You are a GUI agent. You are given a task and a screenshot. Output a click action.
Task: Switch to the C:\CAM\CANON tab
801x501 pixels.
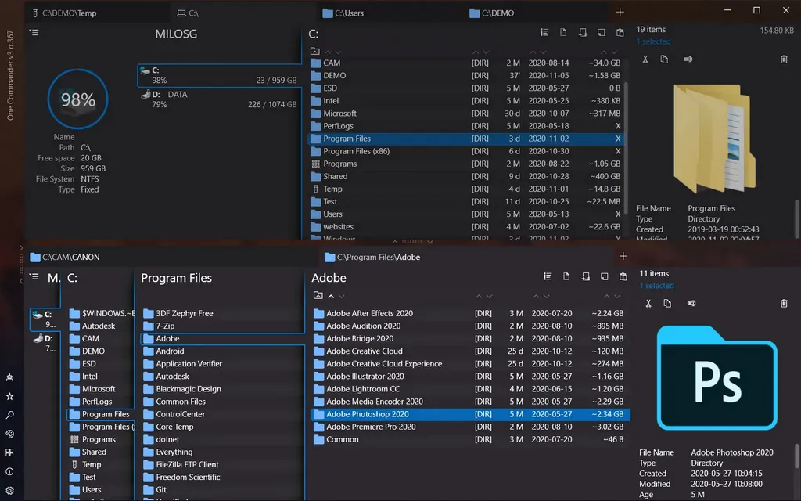(x=171, y=257)
